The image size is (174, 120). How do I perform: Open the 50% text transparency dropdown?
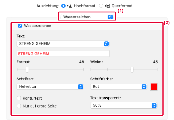point(124,105)
